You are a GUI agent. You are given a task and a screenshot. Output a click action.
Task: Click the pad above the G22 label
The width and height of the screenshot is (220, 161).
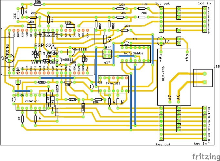point(18,30)
